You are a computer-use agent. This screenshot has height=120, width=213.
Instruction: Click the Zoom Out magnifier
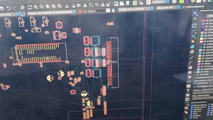click(42, 7)
